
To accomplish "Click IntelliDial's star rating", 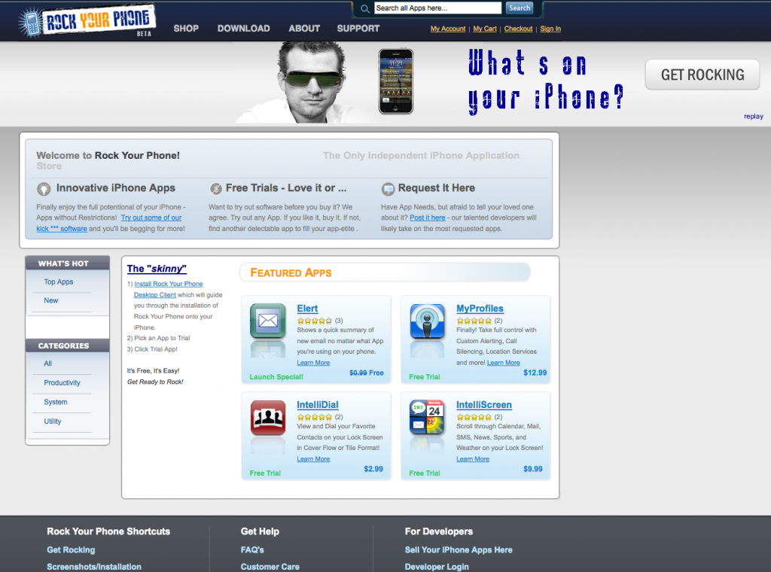I will click(x=315, y=417).
